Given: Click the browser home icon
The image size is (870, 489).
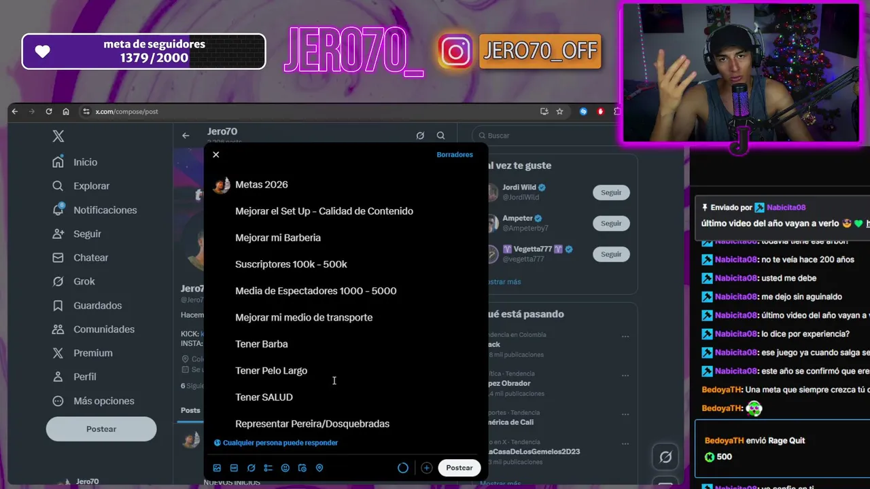Looking at the screenshot, I should (66, 111).
